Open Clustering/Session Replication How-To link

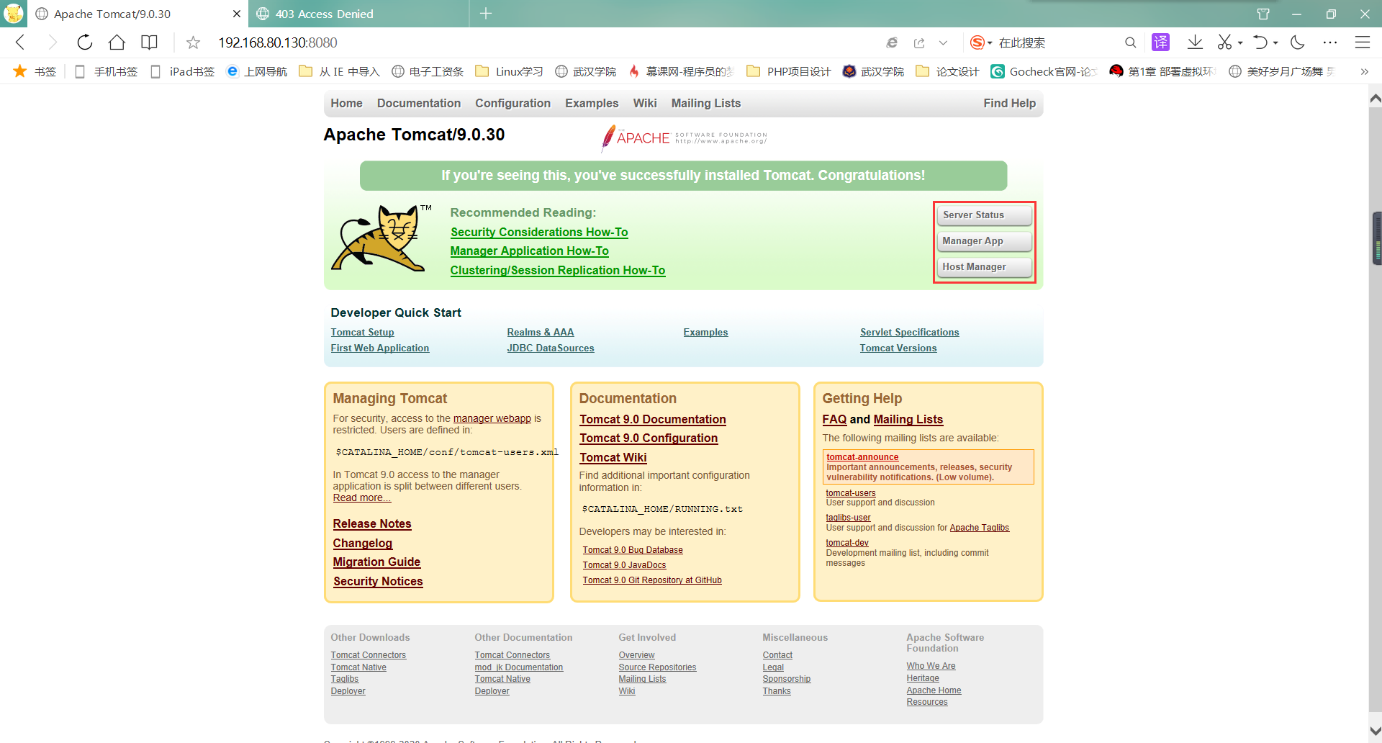click(x=558, y=270)
